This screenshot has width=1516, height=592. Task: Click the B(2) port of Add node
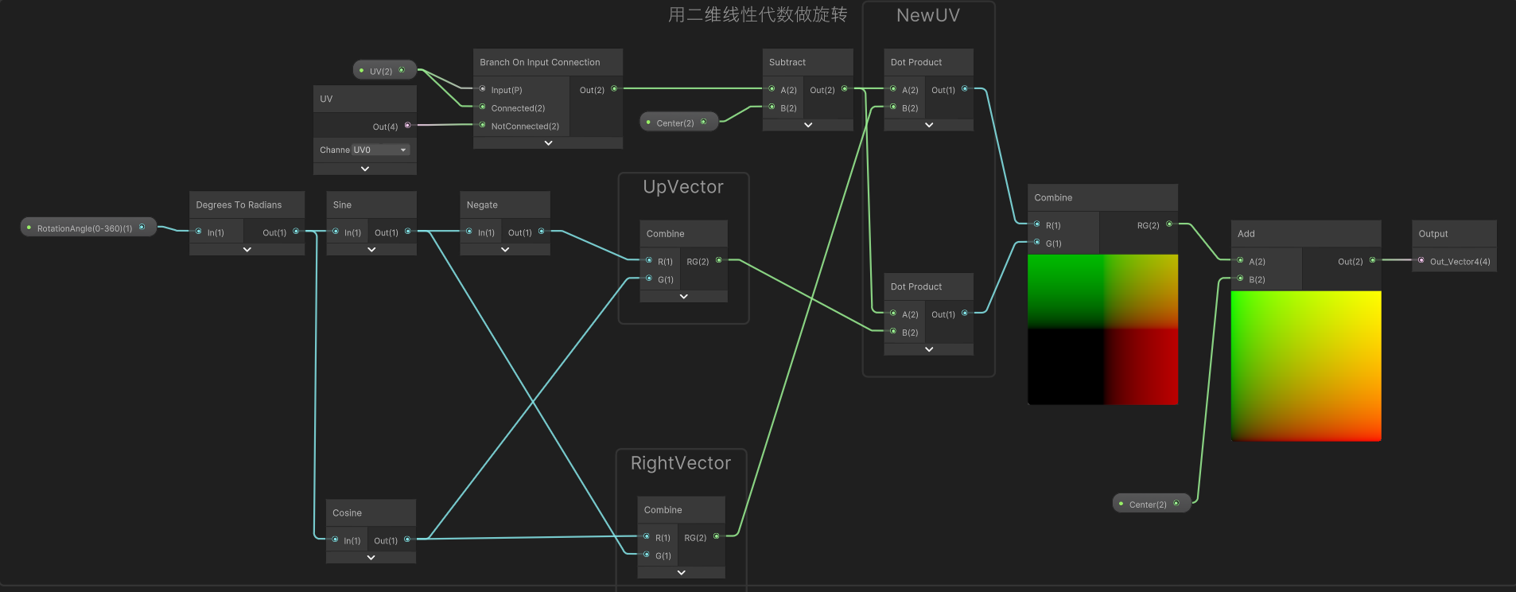[x=1240, y=278]
